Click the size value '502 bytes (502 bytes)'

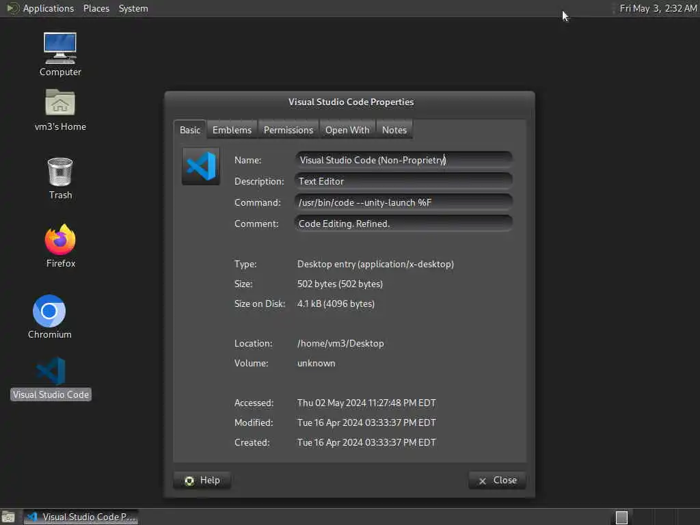340,284
